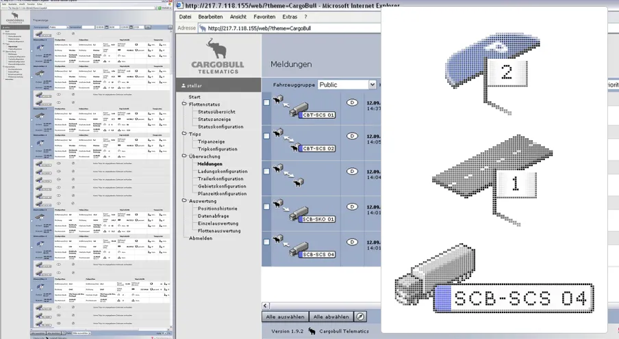Tick the checkbox for CBT-SCS 02 message
Image resolution: width=619 pixels, height=339 pixels.
pyautogui.click(x=266, y=136)
